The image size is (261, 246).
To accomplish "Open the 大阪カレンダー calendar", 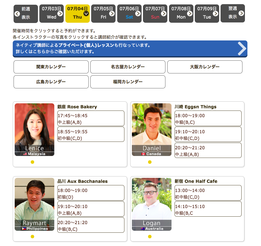I will click(x=205, y=67).
